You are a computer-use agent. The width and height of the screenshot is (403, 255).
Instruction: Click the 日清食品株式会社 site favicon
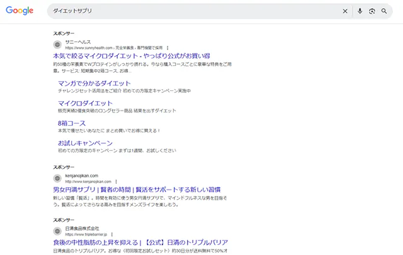(x=57, y=231)
